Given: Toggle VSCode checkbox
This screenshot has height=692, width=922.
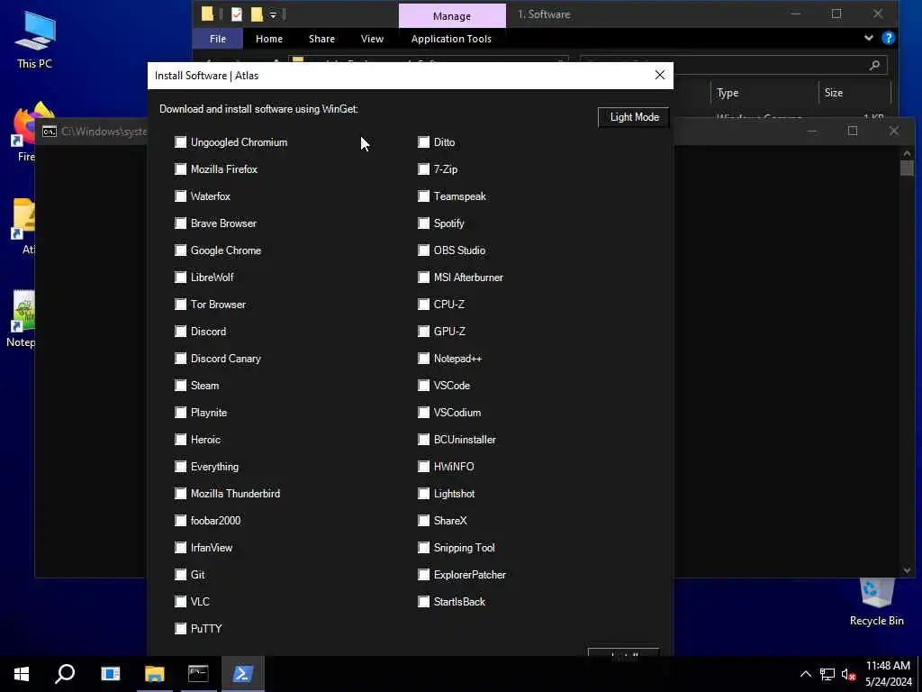Looking at the screenshot, I should point(423,386).
